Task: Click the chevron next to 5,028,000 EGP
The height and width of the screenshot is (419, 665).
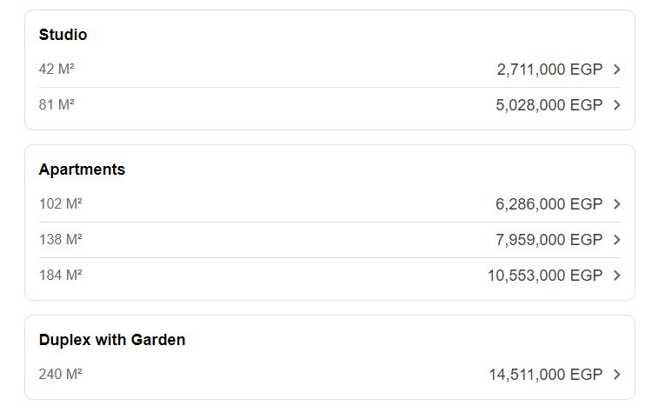Action: point(616,105)
